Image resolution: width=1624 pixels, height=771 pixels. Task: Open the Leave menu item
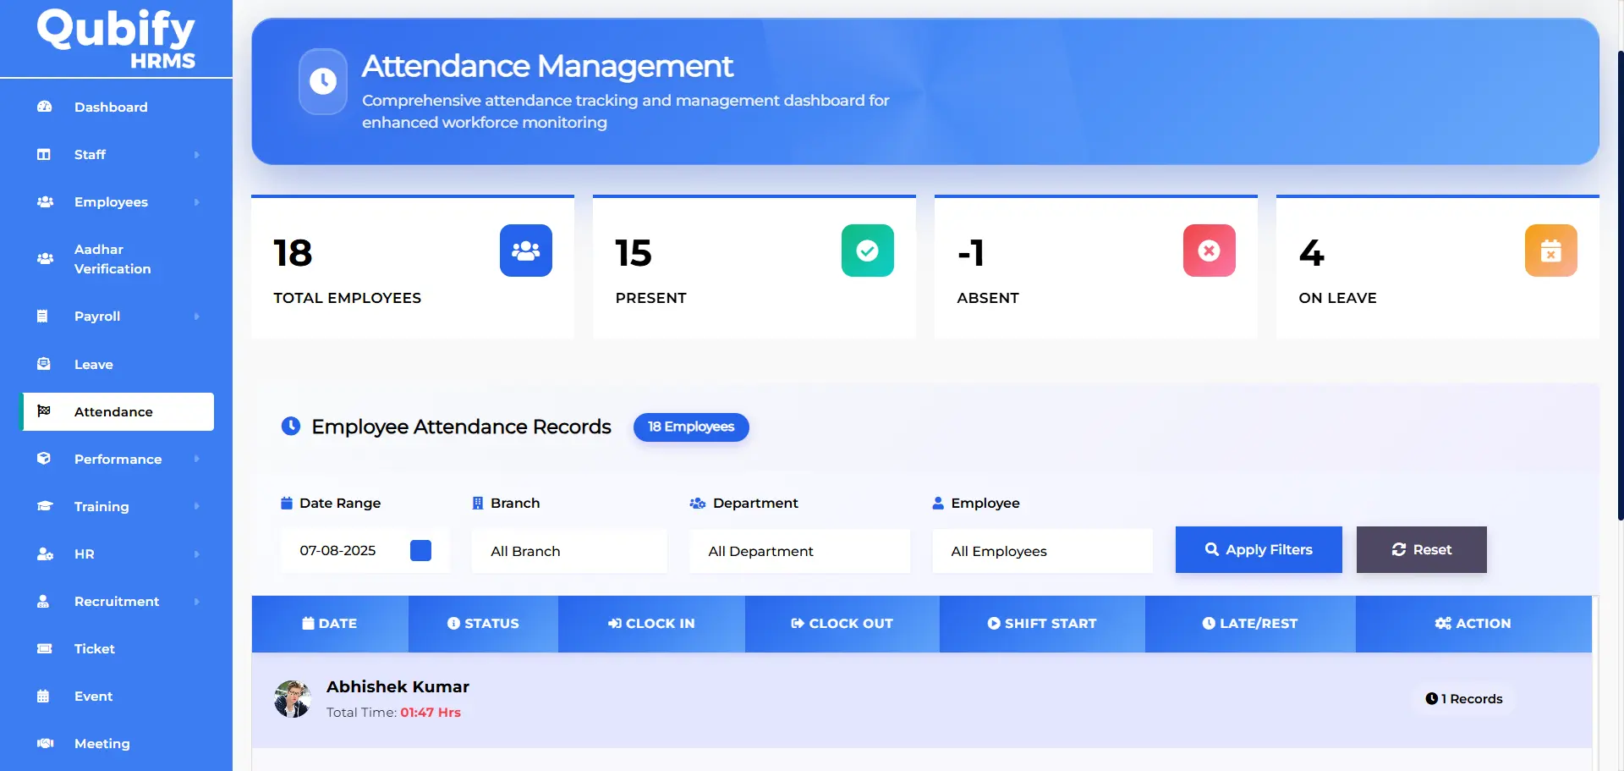(94, 365)
